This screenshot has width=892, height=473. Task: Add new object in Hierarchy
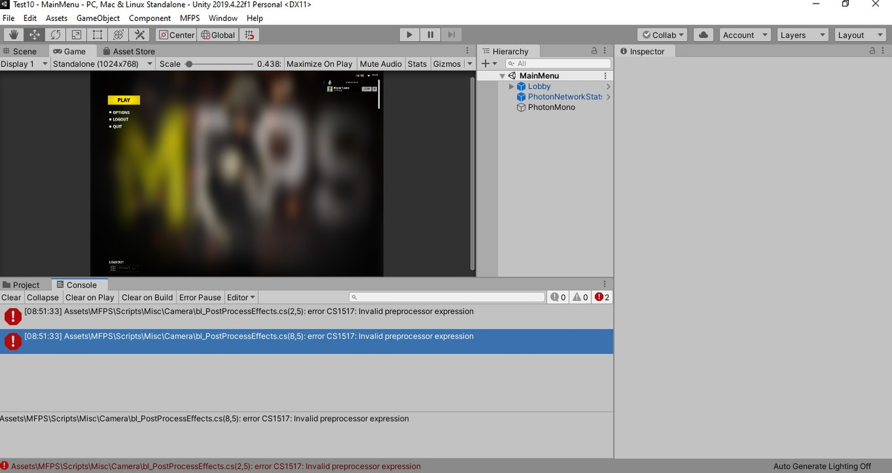(x=490, y=63)
